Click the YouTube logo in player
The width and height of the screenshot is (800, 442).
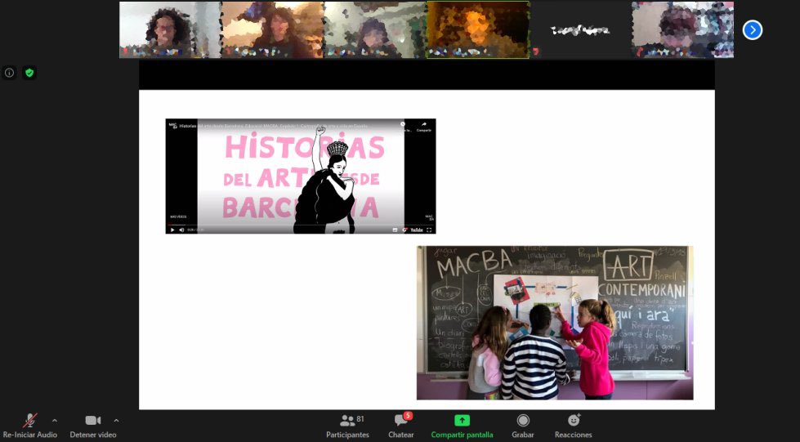tap(417, 230)
